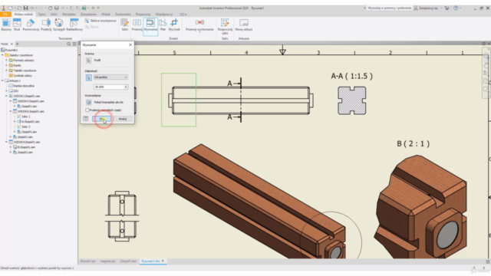491x276 pixels.
Task: Add new browser panel with plus icon
Action: (17, 44)
